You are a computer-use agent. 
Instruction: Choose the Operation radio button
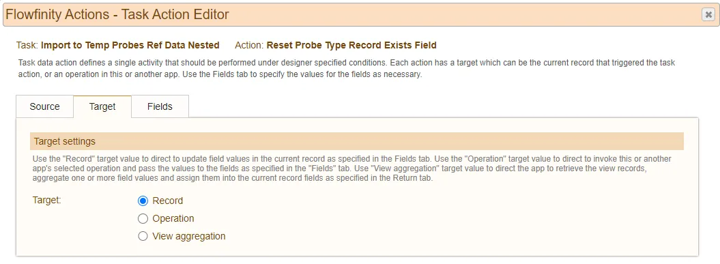[143, 218]
